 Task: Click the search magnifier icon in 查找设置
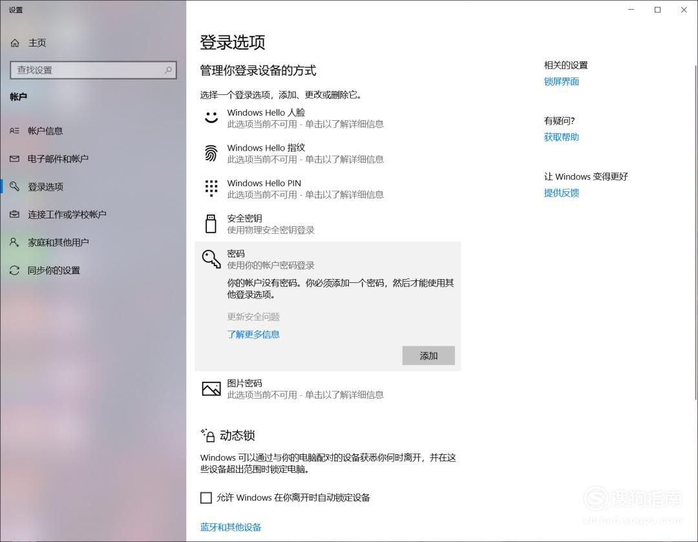tap(168, 70)
